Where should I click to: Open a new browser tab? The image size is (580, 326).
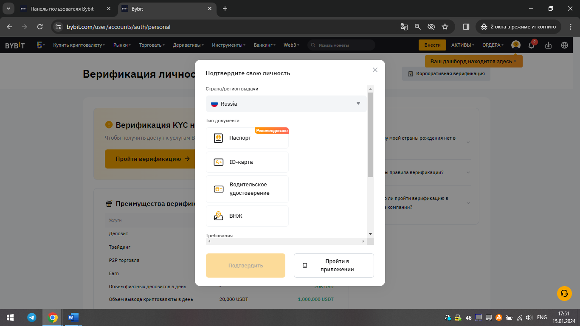coord(225,8)
